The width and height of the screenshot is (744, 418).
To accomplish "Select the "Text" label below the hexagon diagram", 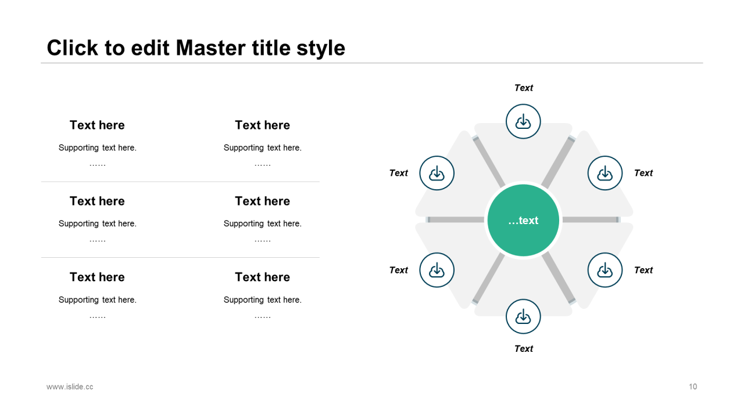I will pyautogui.click(x=523, y=348).
